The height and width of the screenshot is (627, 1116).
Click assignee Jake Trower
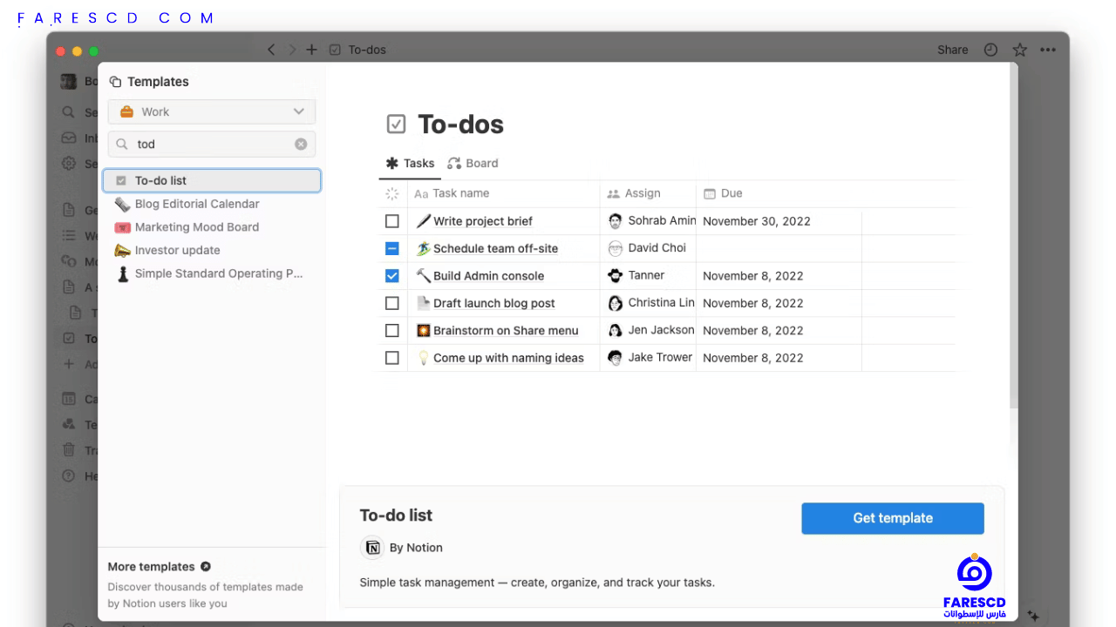pos(650,357)
